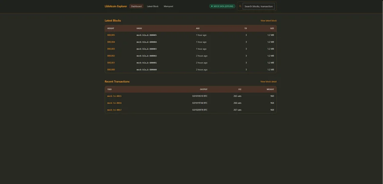This screenshot has height=184, width=383.
Task: Click the HEIGHT column header
Action: 111,28
